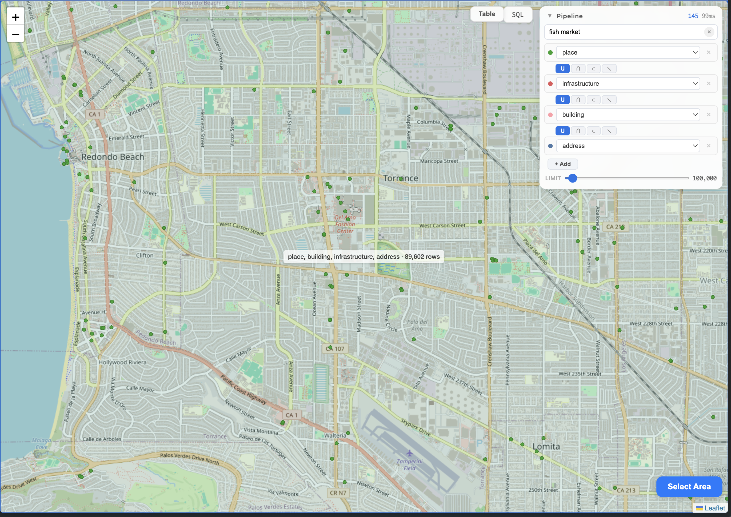Switch to the SQL view
Image resolution: width=731 pixels, height=517 pixels.
tap(518, 14)
